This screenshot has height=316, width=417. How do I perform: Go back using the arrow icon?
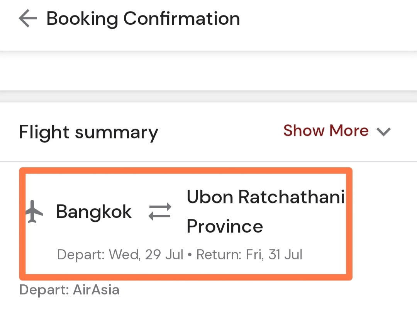(x=28, y=19)
